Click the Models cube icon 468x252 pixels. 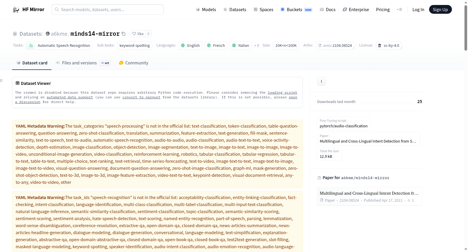198,9
